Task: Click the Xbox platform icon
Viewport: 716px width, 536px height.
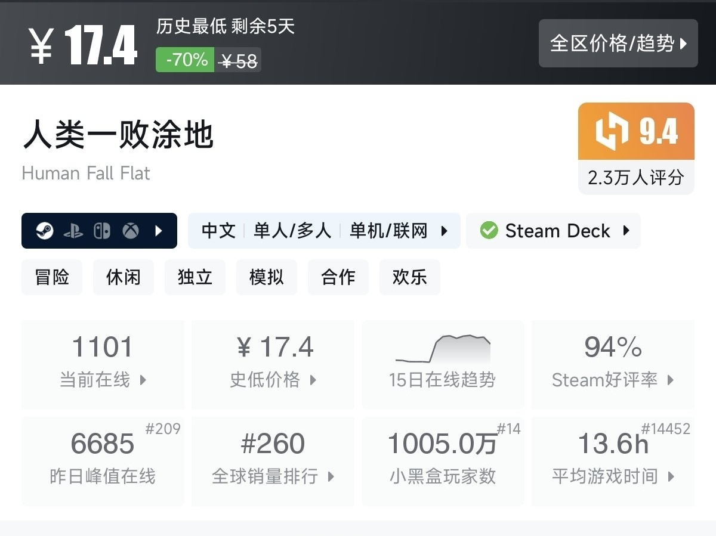Action: click(x=131, y=231)
